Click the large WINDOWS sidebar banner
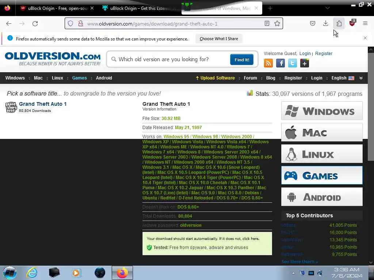 (322, 111)
